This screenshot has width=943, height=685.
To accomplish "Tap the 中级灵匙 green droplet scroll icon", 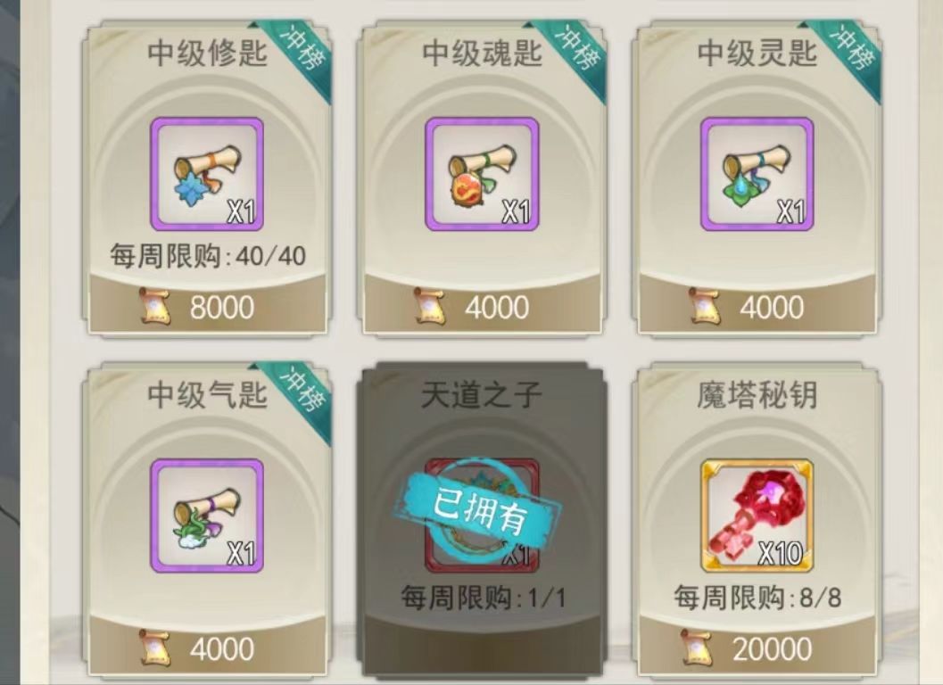I will 757,175.
